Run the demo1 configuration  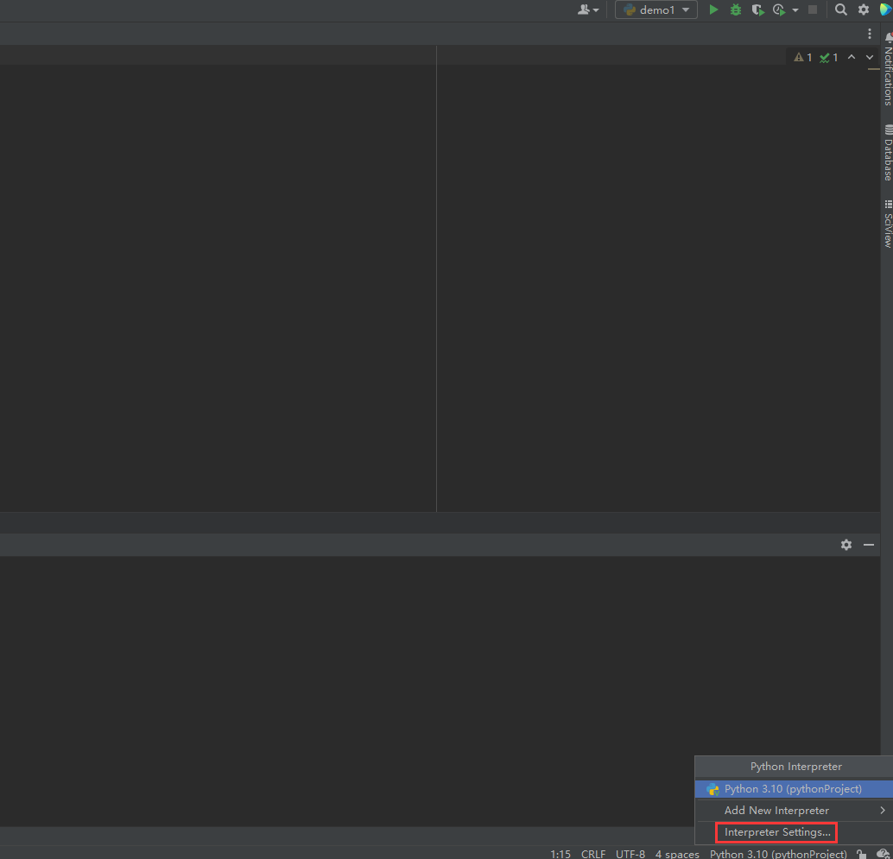click(x=713, y=9)
